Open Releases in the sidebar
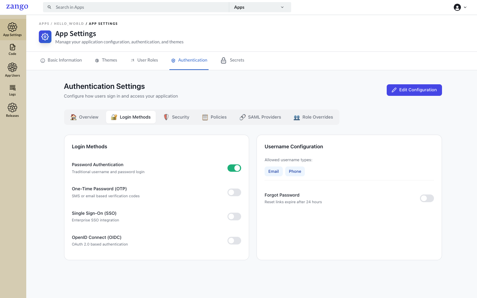 click(13, 110)
